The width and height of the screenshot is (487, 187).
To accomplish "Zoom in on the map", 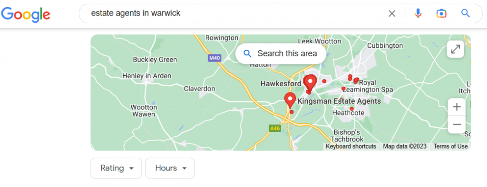I will point(457,107).
